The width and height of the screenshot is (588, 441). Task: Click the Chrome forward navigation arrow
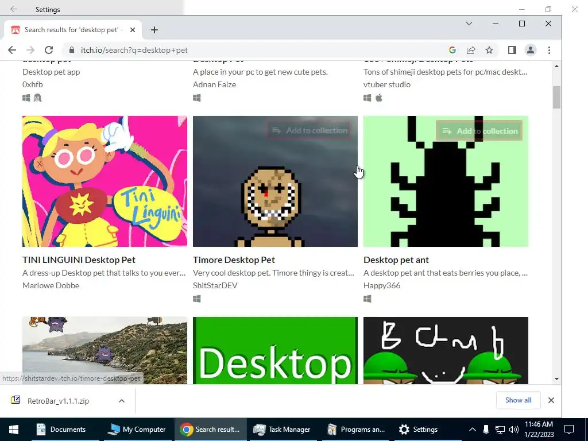(30, 50)
